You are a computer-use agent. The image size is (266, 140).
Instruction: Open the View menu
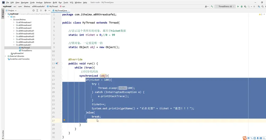pos(17,3)
